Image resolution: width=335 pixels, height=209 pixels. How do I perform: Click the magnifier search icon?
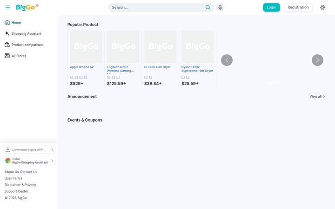click(x=208, y=7)
